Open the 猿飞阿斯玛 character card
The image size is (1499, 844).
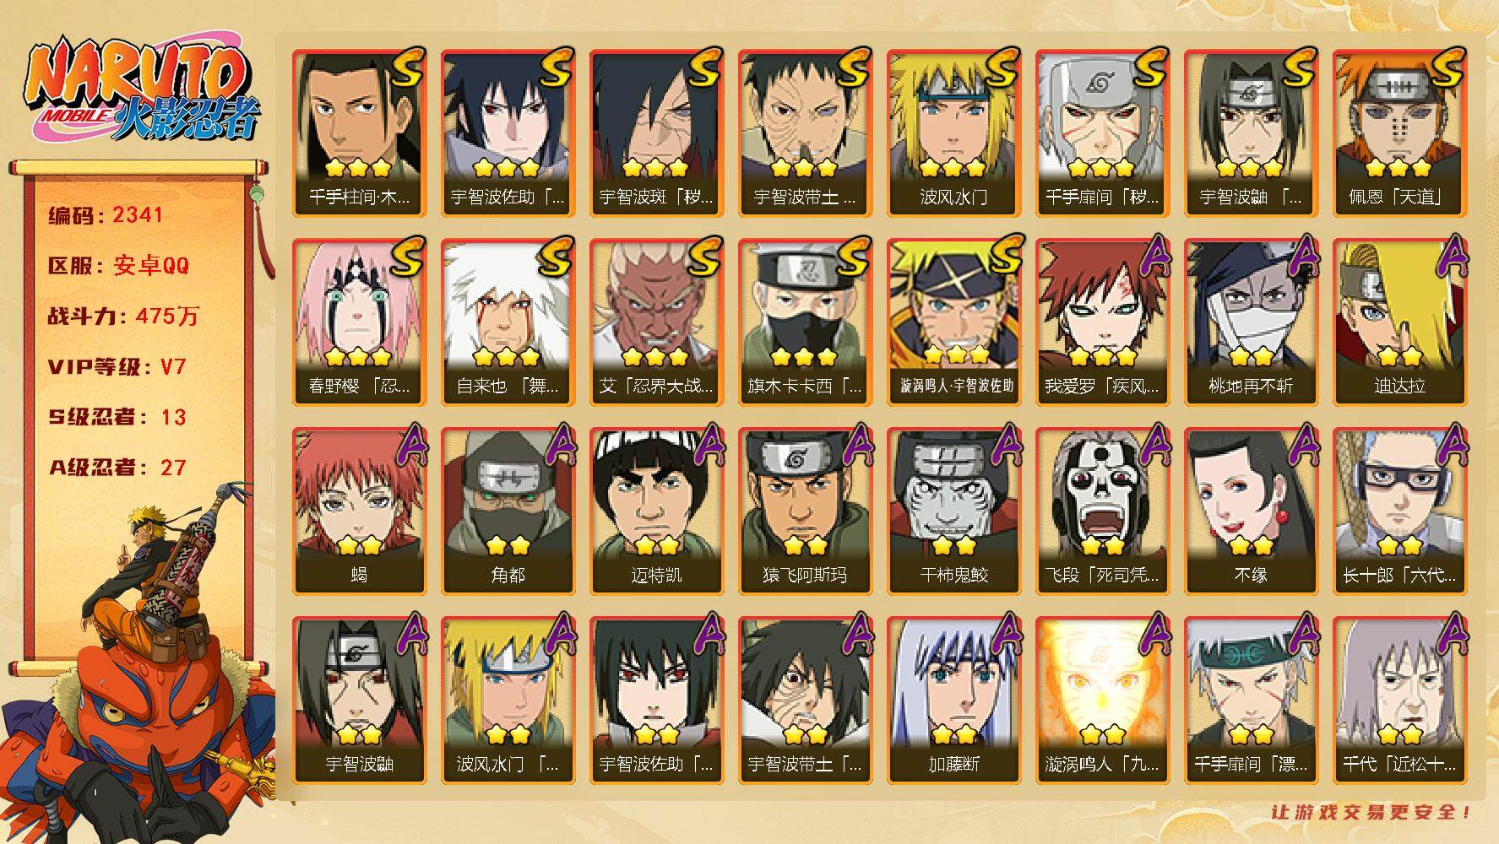[x=805, y=511]
